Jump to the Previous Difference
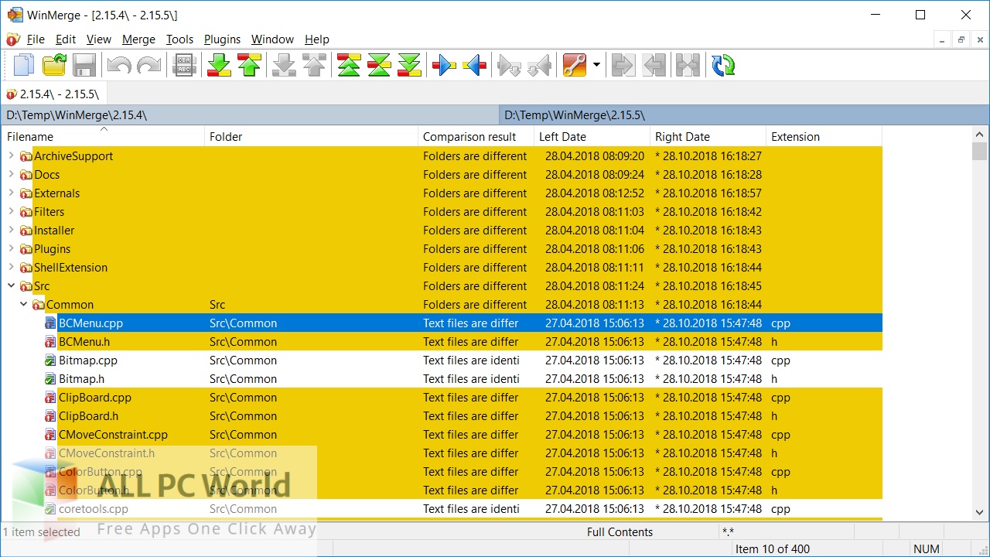Viewport: 990px width, 557px height. tap(249, 66)
